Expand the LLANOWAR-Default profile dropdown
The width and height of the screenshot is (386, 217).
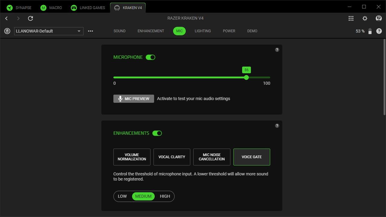49,31
